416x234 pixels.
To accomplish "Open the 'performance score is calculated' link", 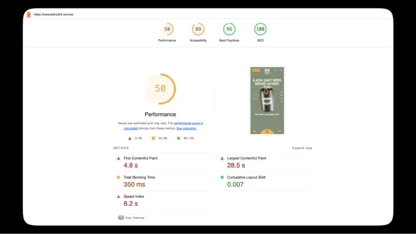I will tap(188, 123).
